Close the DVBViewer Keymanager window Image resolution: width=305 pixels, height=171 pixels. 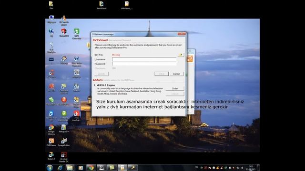182,34
